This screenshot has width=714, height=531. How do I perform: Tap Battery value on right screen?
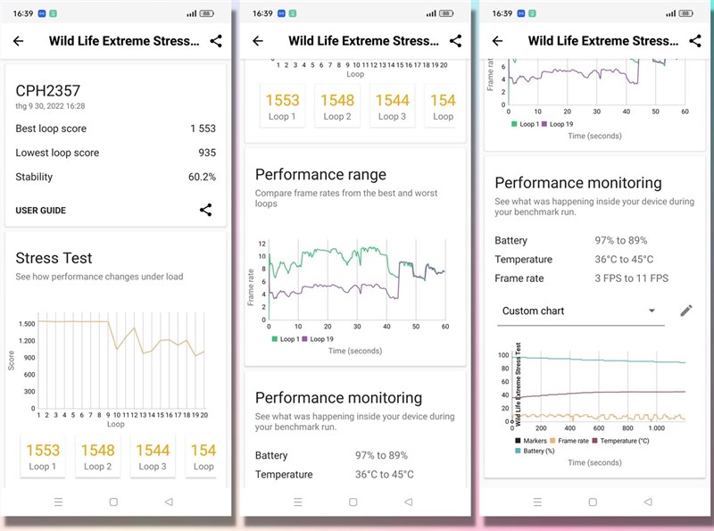coord(620,240)
